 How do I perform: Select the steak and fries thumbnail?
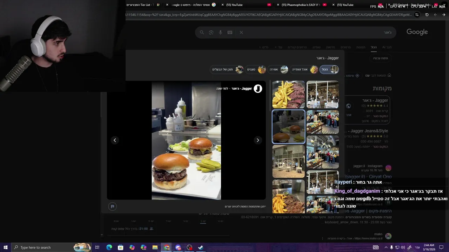point(288,94)
